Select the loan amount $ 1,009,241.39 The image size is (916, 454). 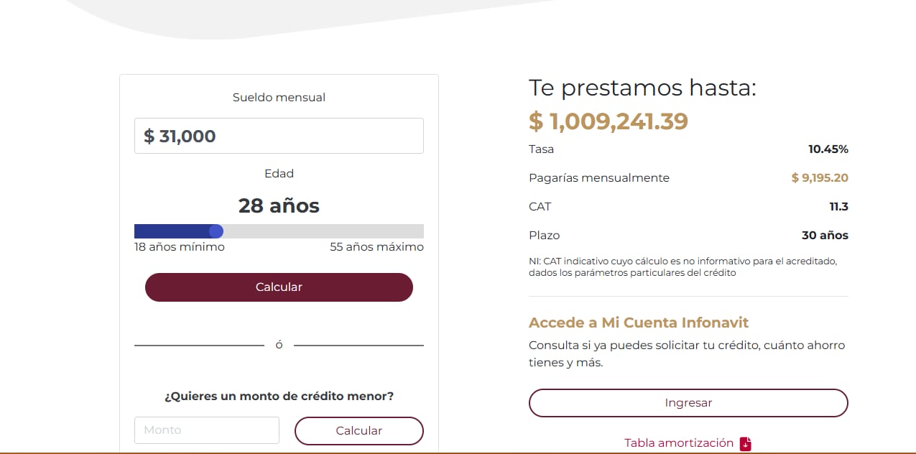(x=608, y=121)
